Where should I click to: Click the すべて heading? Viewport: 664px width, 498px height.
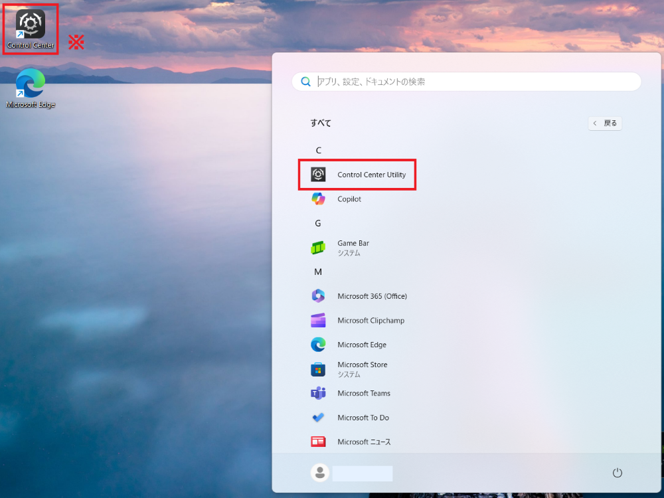(x=321, y=123)
